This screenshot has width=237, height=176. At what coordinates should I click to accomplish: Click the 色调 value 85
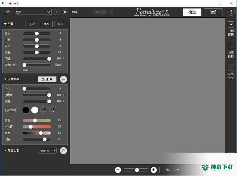tap(60, 120)
